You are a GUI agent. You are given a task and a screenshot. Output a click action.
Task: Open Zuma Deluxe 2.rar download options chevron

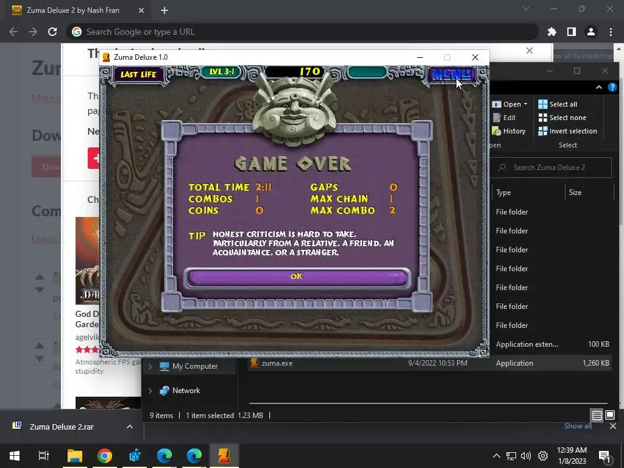pyautogui.click(x=130, y=427)
